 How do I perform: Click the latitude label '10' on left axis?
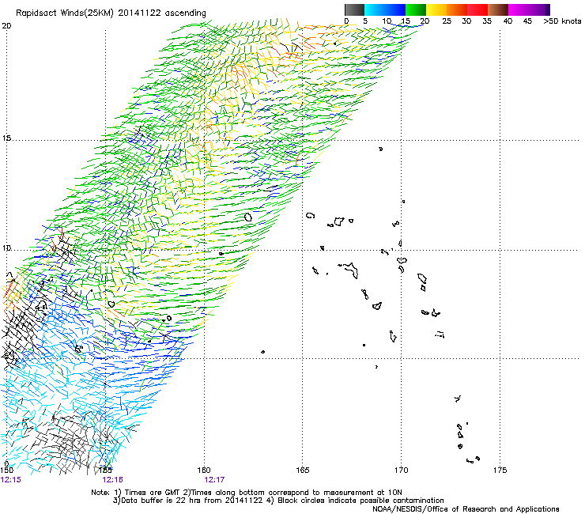(x=6, y=248)
